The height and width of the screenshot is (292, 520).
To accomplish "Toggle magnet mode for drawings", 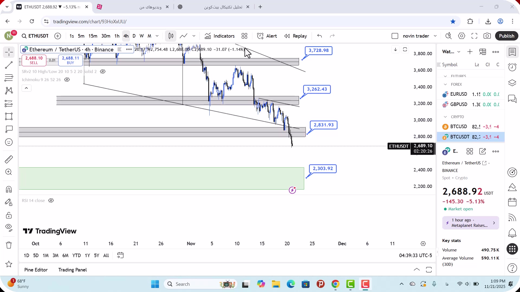I will click(x=9, y=189).
